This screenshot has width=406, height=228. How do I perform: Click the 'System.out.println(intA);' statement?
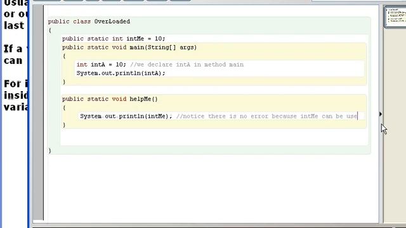[121, 73]
